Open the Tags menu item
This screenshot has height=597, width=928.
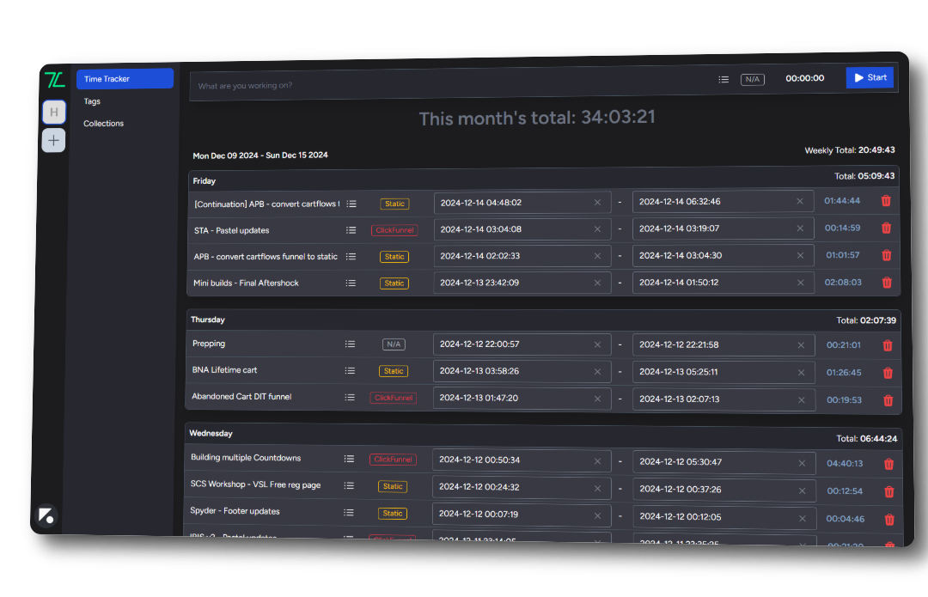coord(92,101)
